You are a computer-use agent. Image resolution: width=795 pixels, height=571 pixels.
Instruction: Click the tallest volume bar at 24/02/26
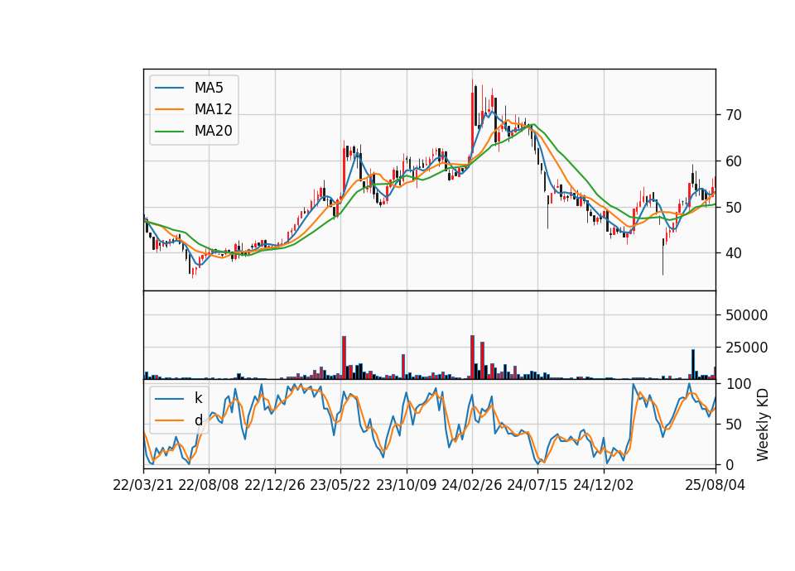[472, 357]
